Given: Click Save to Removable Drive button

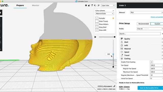Looking at the screenshot, I should (x=149, y=88).
